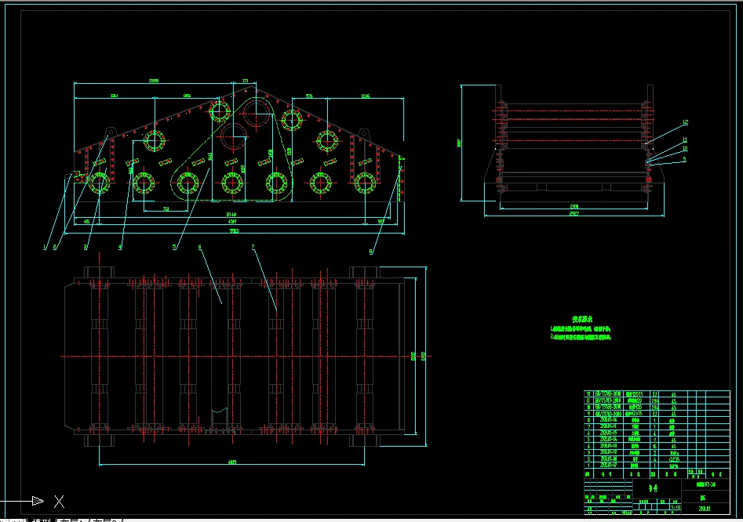Screen dimensions: 743x522
Task: Select part balloon number 10 in side view
Action: pyautogui.click(x=685, y=149)
